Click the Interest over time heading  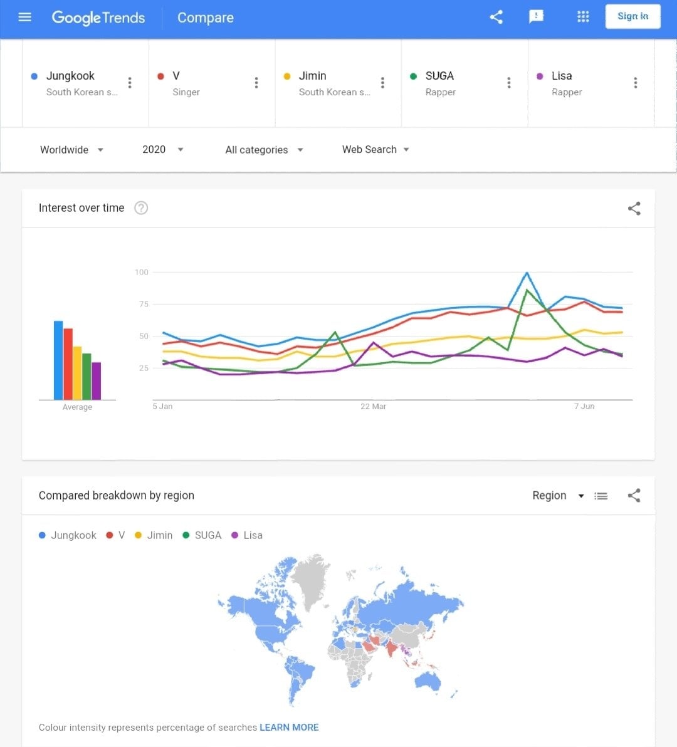tap(81, 207)
